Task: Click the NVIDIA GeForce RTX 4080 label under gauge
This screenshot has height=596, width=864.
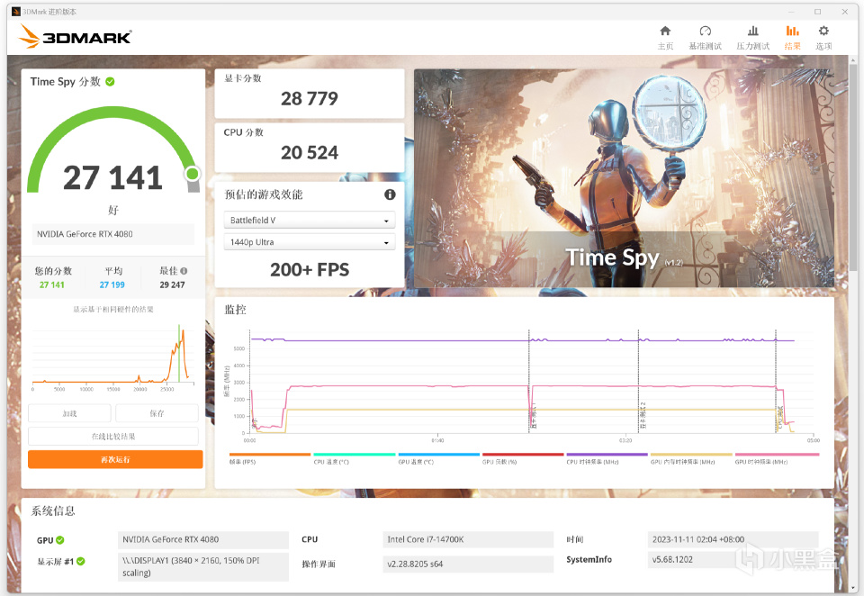Action: point(113,234)
